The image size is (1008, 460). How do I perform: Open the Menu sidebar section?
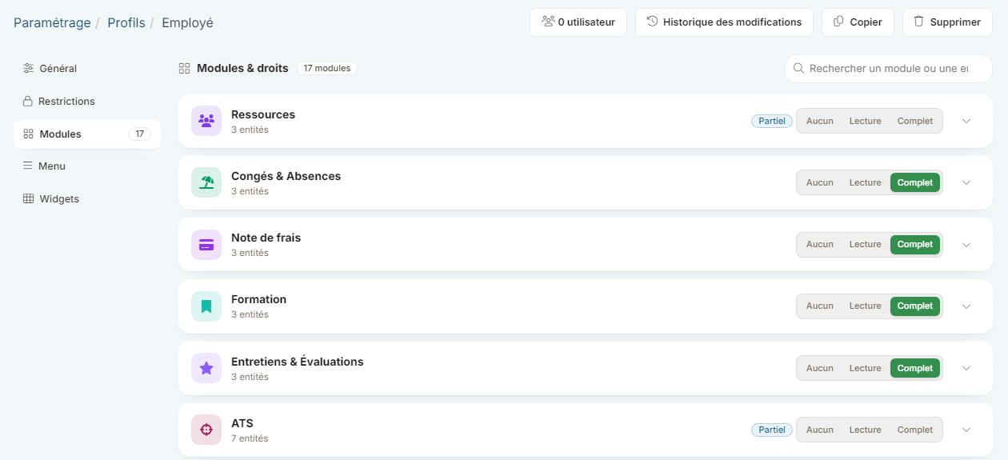pyautogui.click(x=87, y=166)
